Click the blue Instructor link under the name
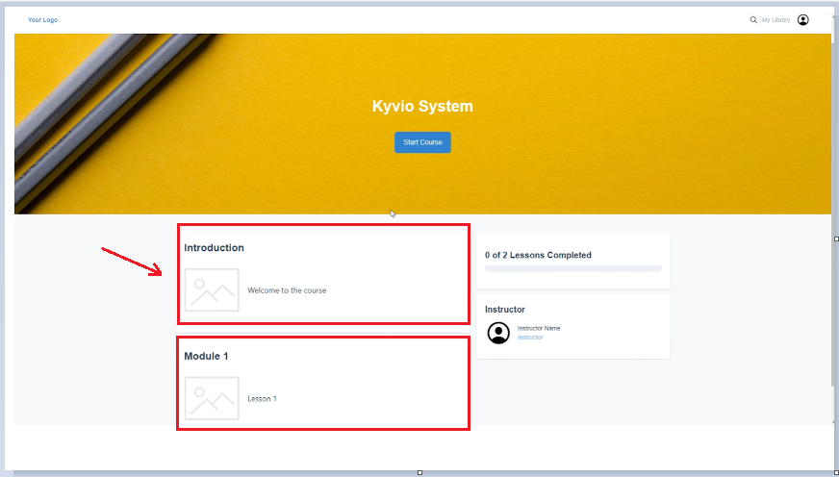 (x=530, y=338)
